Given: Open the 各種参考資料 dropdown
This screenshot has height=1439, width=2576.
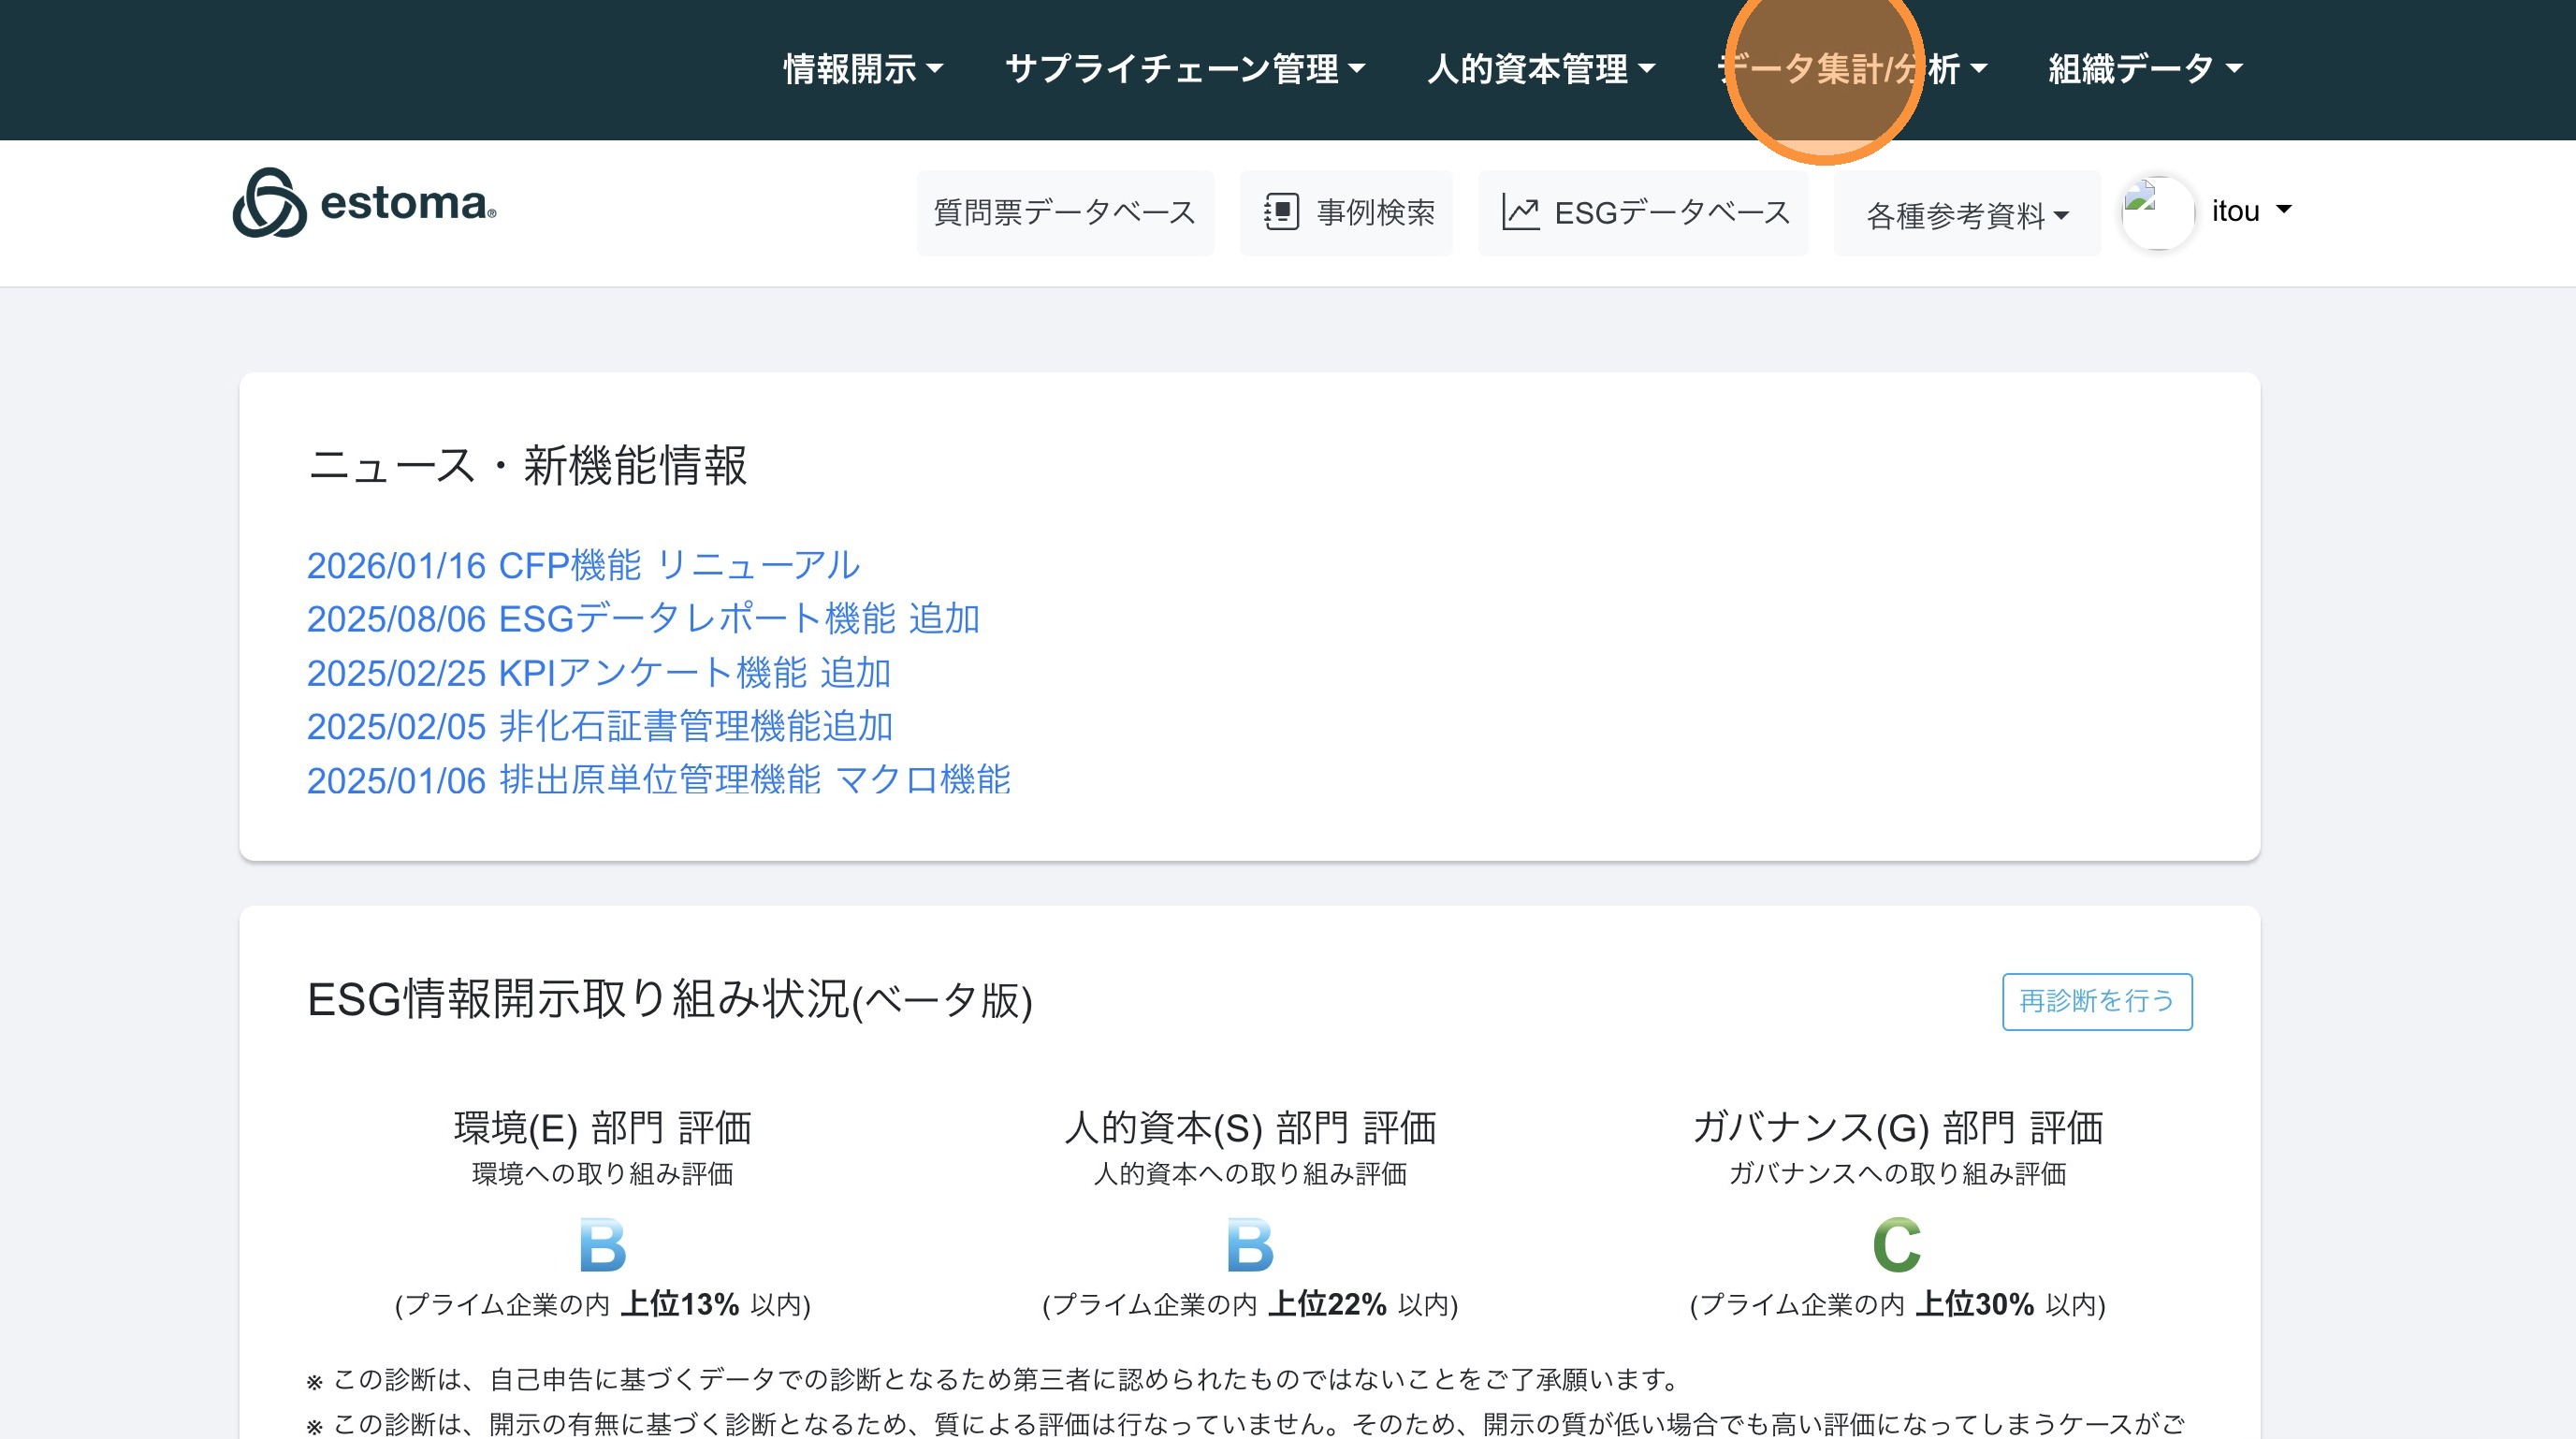Looking at the screenshot, I should (x=1966, y=215).
